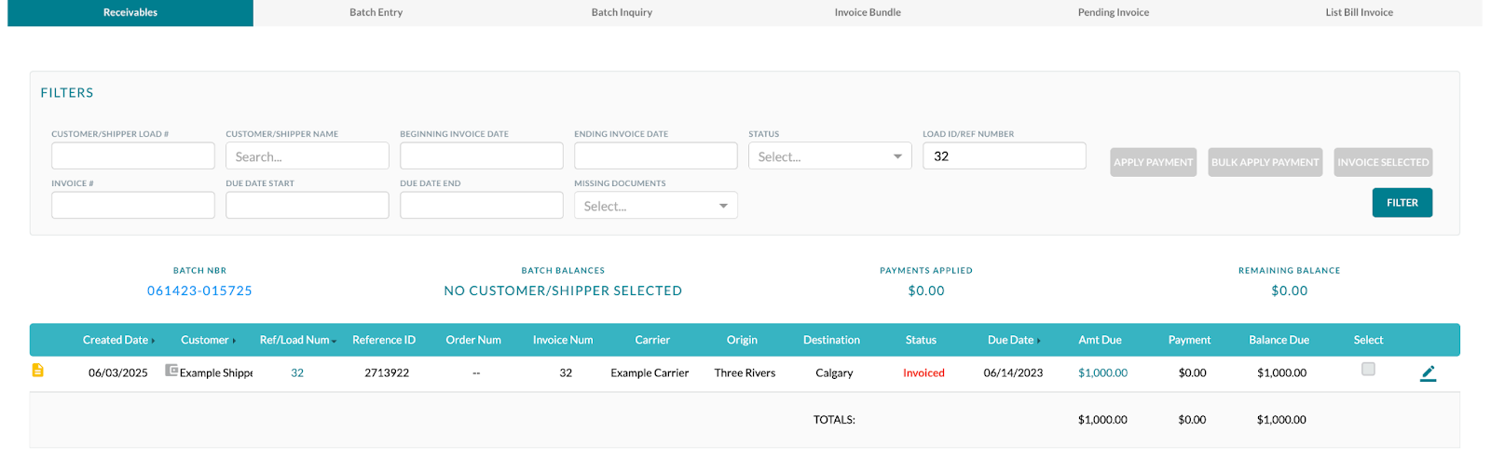Switch to List Bill Invoice tab
1491x459 pixels.
(x=1359, y=12)
